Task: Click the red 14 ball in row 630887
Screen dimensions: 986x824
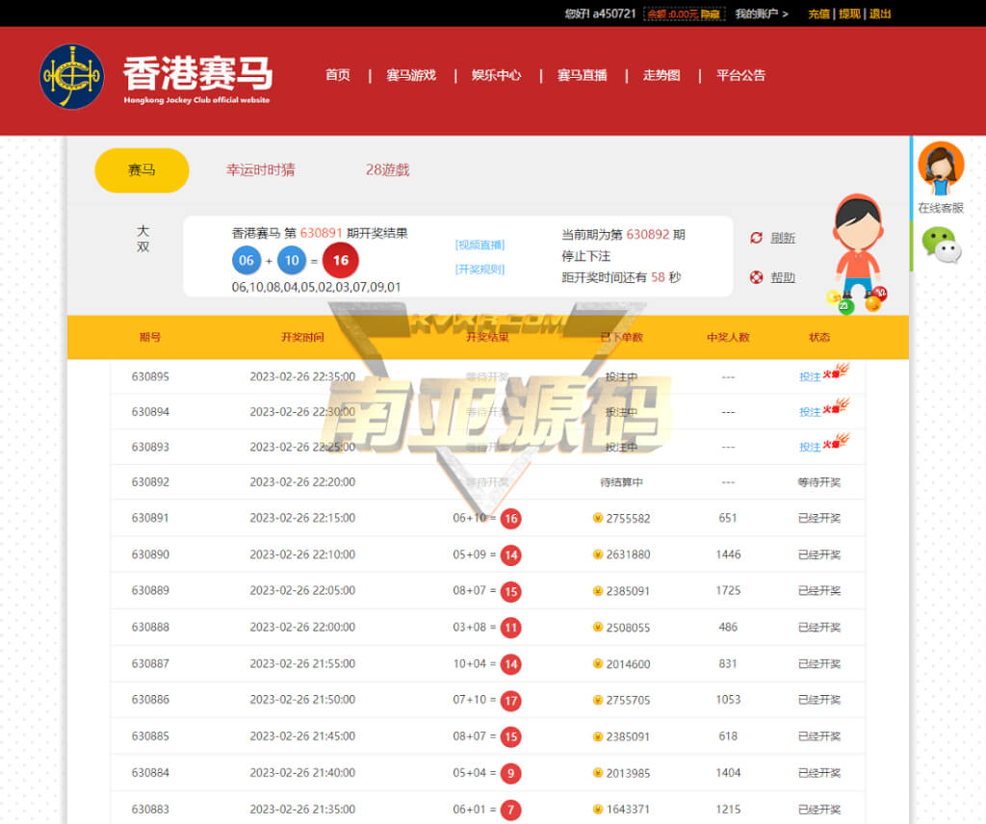Action: (x=510, y=664)
